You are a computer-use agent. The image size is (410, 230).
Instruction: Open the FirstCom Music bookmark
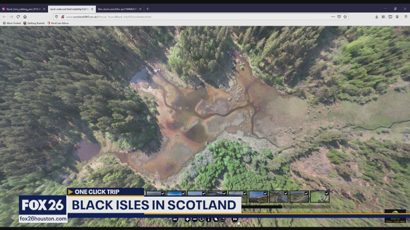pos(59,23)
